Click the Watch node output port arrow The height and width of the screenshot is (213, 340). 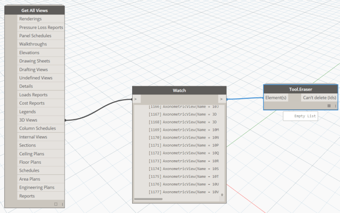coord(221,99)
